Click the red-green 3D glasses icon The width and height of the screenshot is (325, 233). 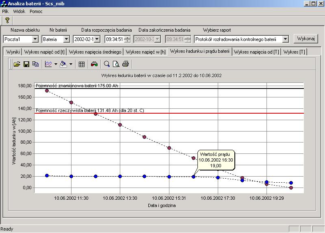click(94, 64)
